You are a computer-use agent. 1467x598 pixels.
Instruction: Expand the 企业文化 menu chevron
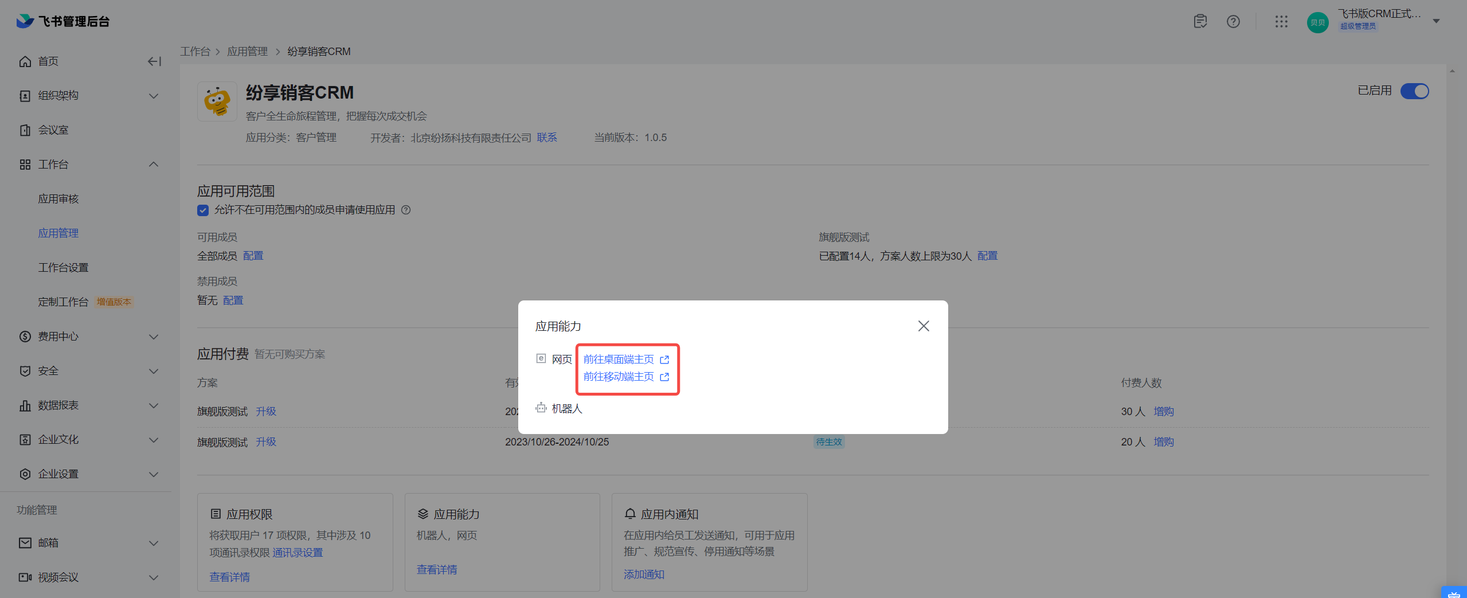click(154, 440)
